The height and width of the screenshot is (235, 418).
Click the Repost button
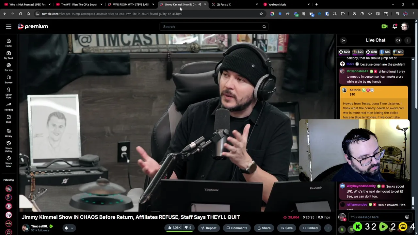pos(208,228)
